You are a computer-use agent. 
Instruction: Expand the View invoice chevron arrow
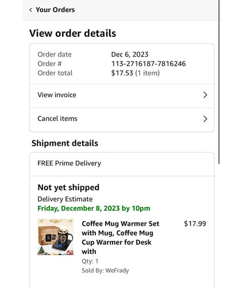tap(205, 95)
